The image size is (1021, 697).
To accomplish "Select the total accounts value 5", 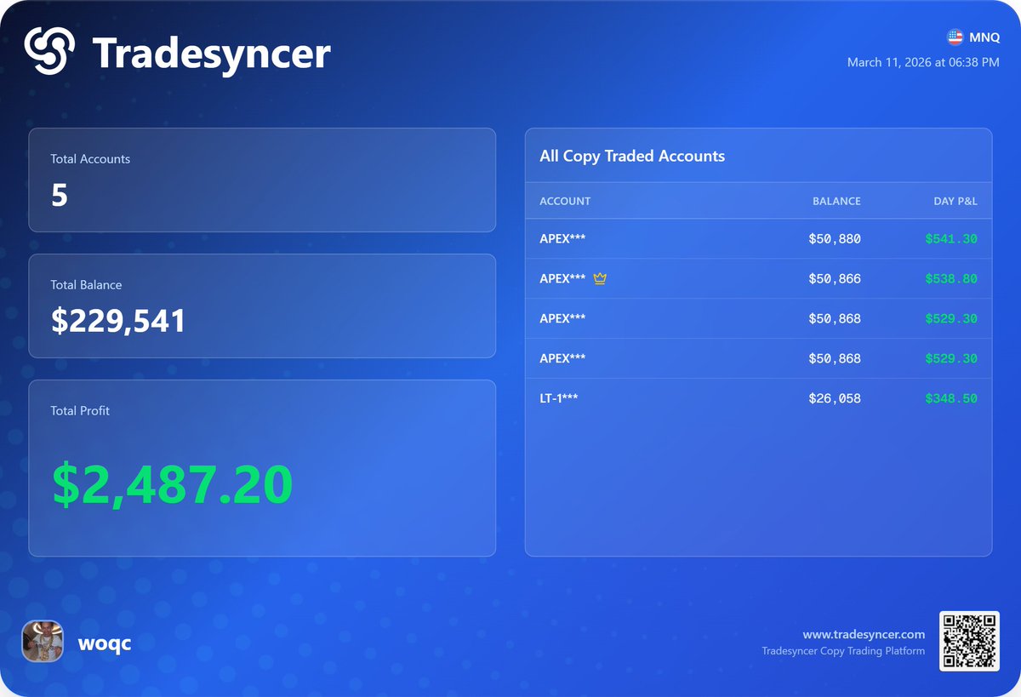I will click(60, 196).
